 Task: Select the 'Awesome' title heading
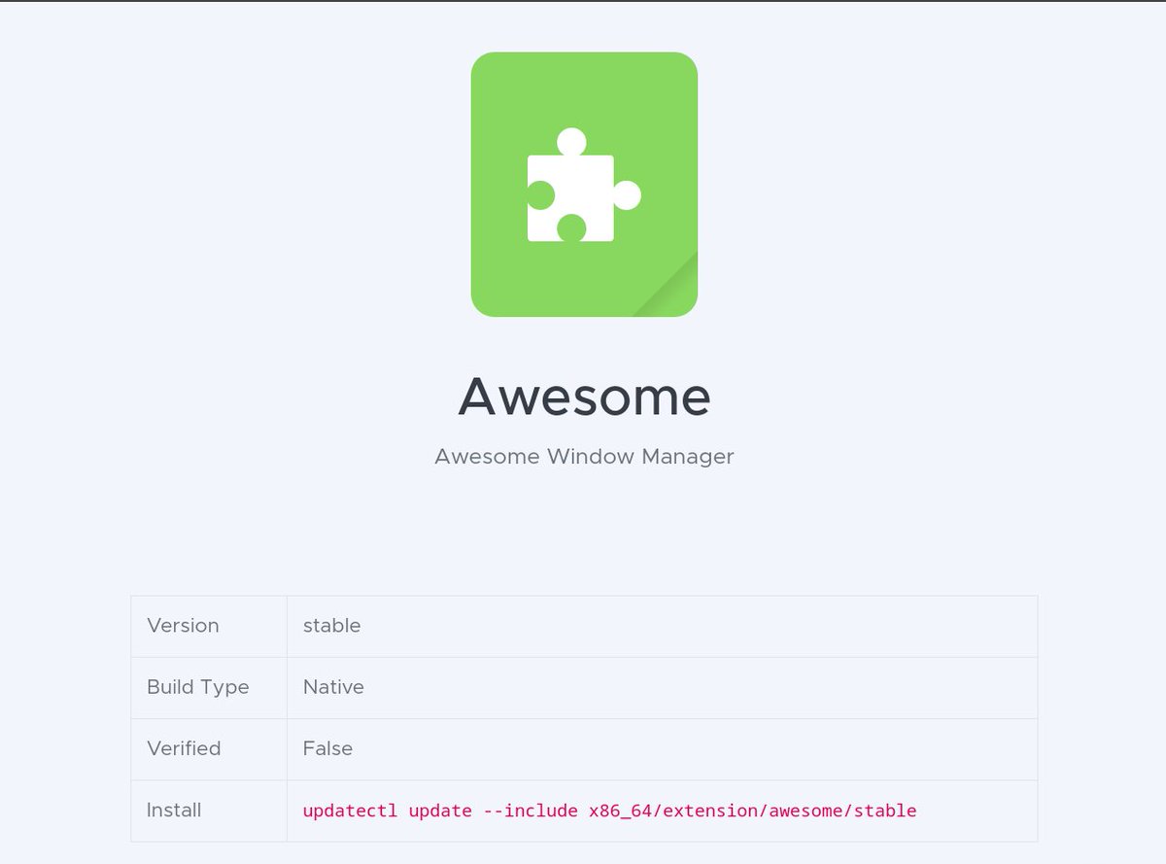coord(584,396)
